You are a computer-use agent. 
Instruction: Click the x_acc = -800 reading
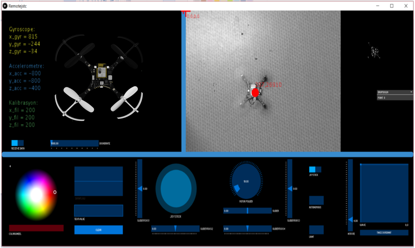pos(25,74)
